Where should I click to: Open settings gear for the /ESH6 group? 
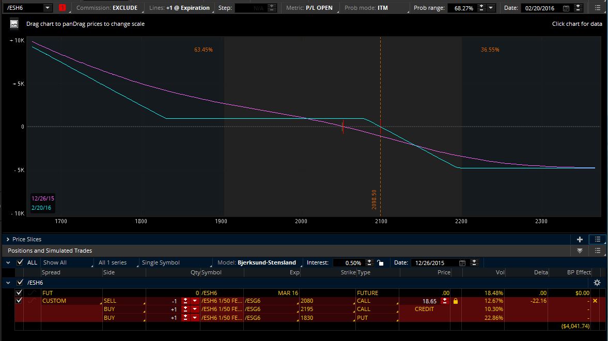(597, 283)
